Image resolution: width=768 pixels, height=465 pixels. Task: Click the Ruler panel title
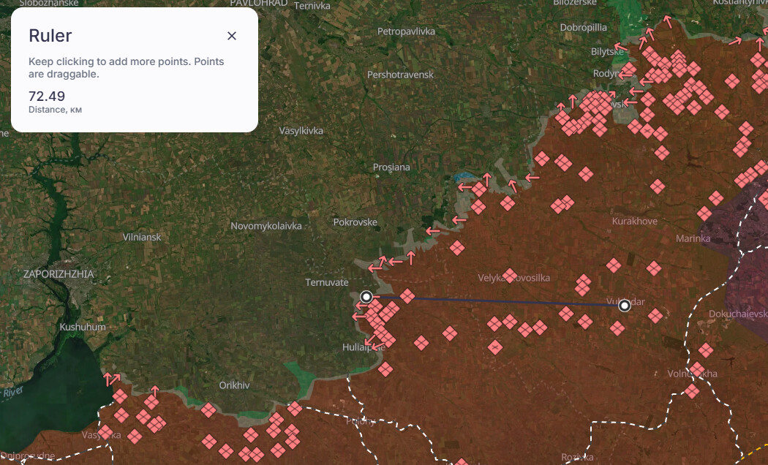(50, 36)
